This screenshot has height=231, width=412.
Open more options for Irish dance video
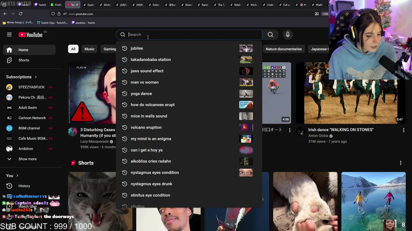pyautogui.click(x=404, y=130)
